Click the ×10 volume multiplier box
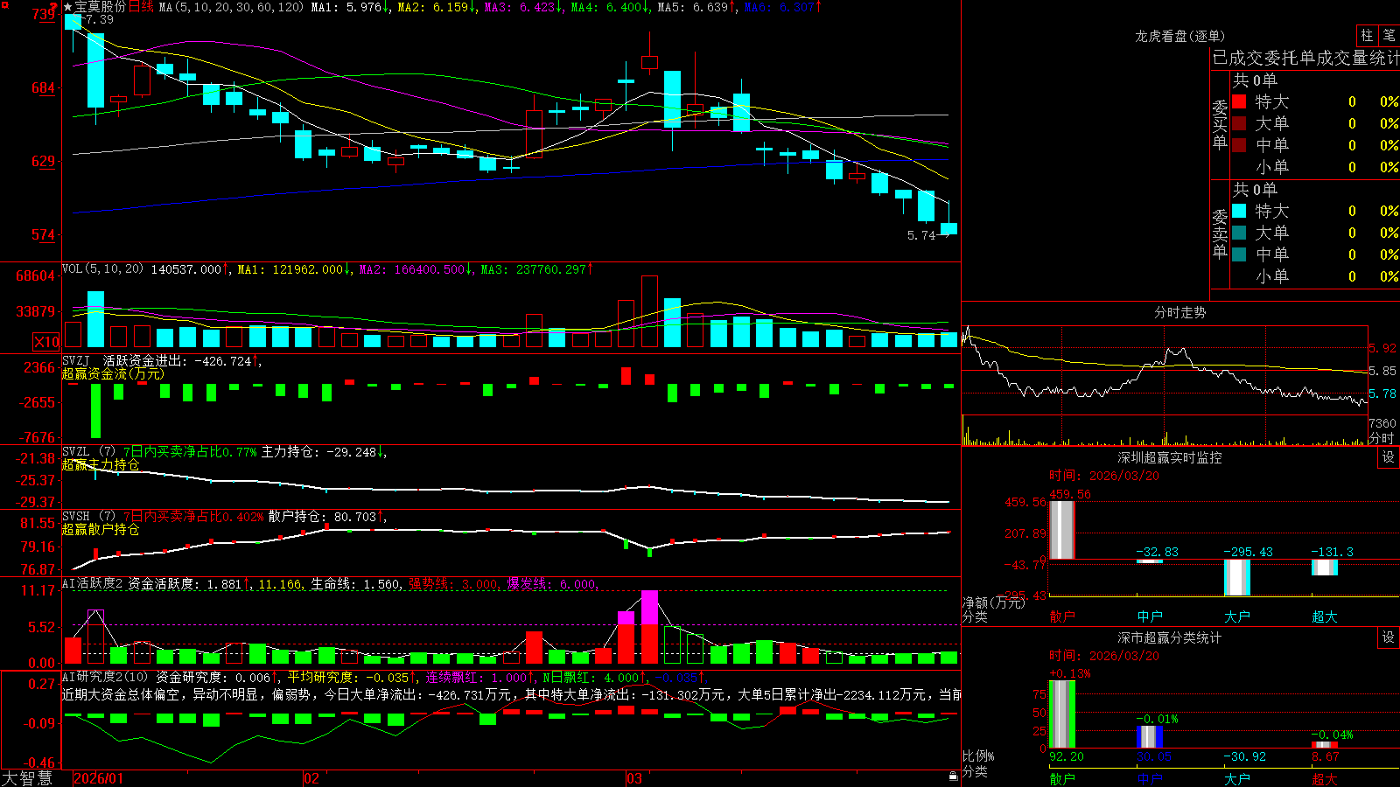This screenshot has width=1400, height=787. pos(46,342)
